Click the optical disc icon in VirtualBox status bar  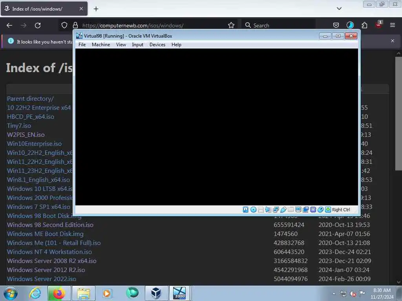pyautogui.click(x=253, y=210)
